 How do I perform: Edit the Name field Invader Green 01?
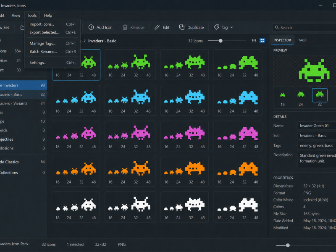point(317,126)
